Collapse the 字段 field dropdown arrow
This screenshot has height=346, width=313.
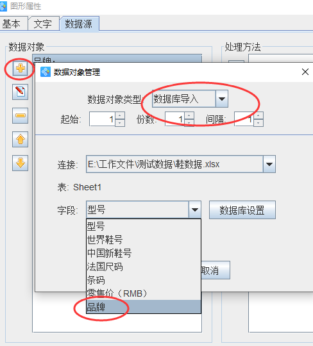(194, 210)
